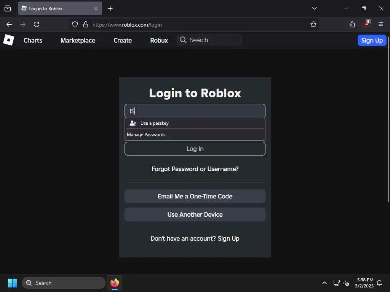Open the uBlock Origin extension icon
The image size is (390, 292).
point(367,24)
